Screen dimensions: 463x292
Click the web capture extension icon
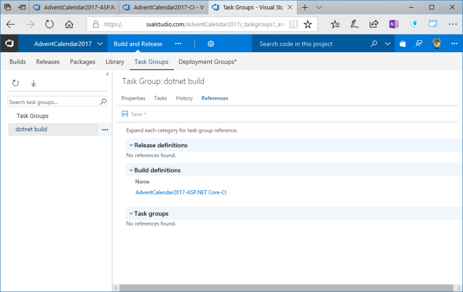pos(433,24)
